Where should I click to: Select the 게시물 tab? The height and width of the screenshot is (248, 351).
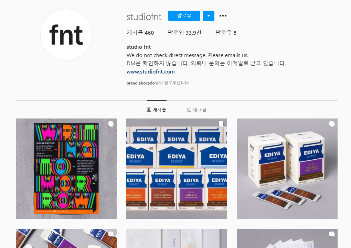(x=157, y=110)
